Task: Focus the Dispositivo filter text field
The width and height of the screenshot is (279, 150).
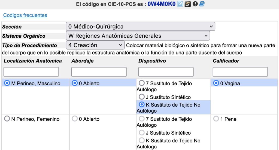Action: 166,72
